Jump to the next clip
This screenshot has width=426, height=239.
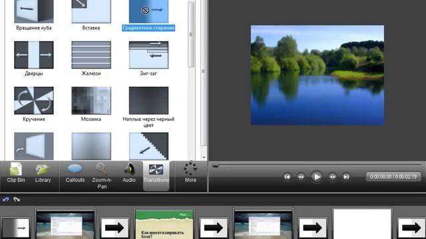[x=346, y=177]
